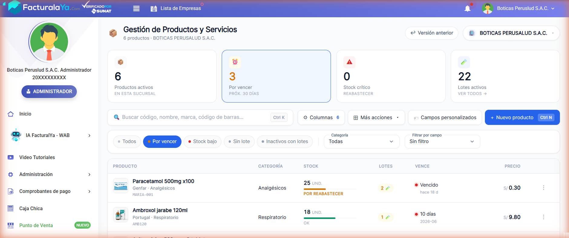Click the ADMINISTRADOR button
569x238 pixels.
(49, 92)
